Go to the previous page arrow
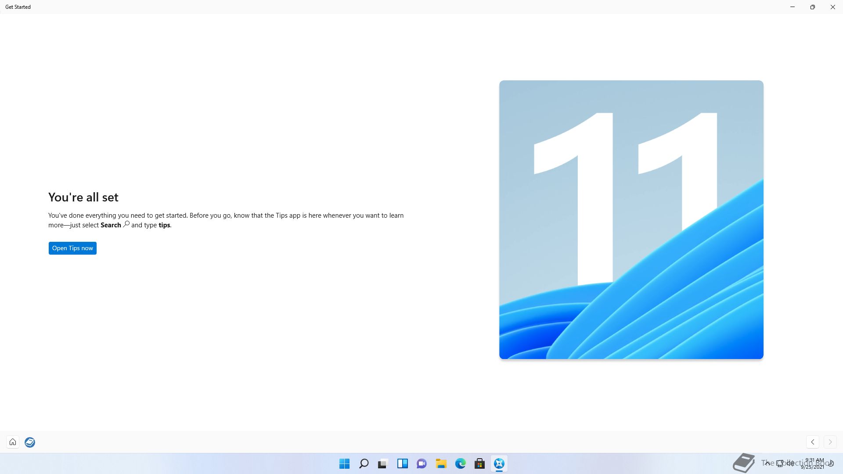Viewport: 843px width, 474px height. click(813, 442)
